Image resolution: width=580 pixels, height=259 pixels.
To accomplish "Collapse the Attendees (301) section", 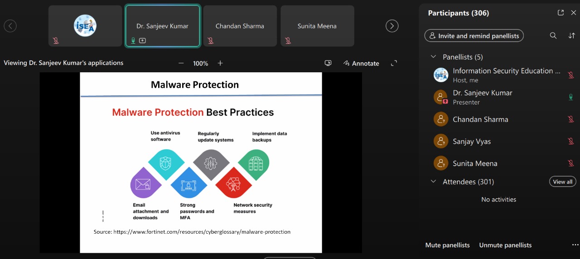I will point(434,182).
